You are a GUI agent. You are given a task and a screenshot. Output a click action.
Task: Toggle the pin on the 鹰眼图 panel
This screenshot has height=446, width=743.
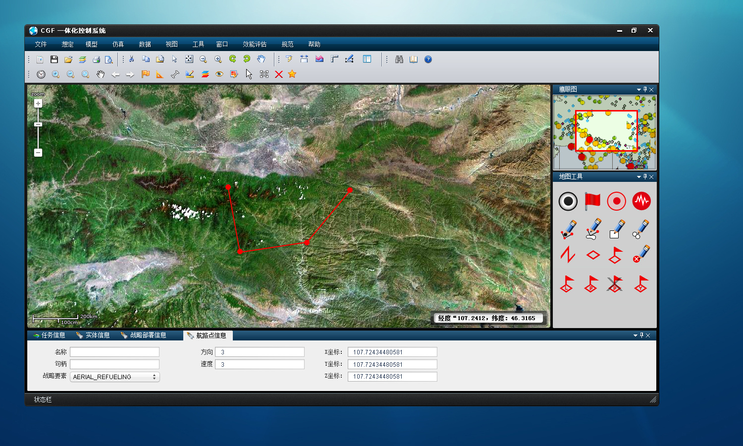coord(645,90)
